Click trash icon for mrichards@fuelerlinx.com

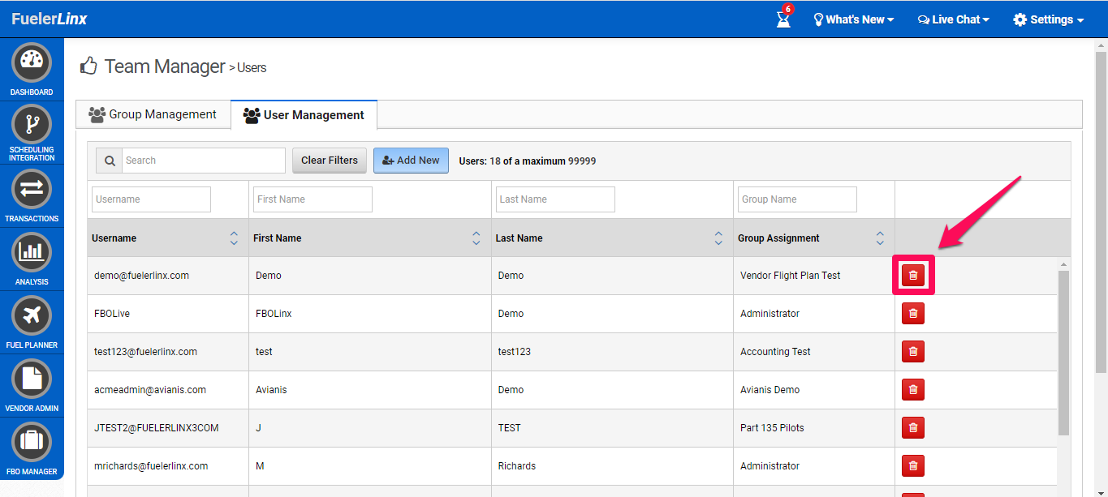coord(913,466)
